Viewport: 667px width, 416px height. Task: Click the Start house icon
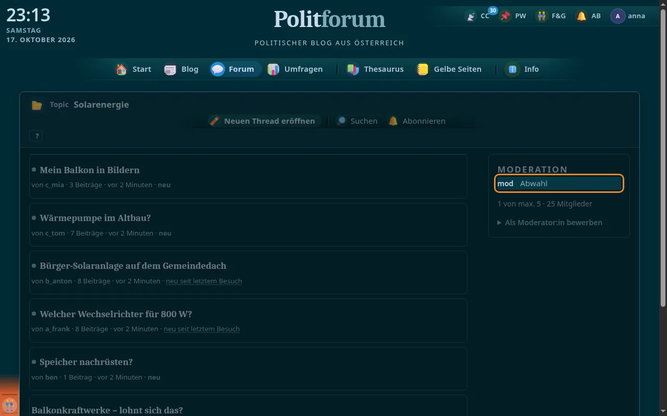[x=121, y=69]
